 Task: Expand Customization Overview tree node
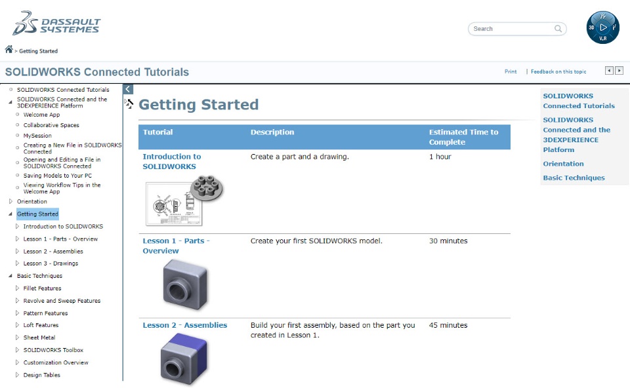tap(17, 362)
